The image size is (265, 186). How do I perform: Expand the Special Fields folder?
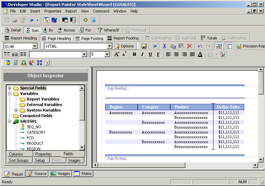point(9,88)
